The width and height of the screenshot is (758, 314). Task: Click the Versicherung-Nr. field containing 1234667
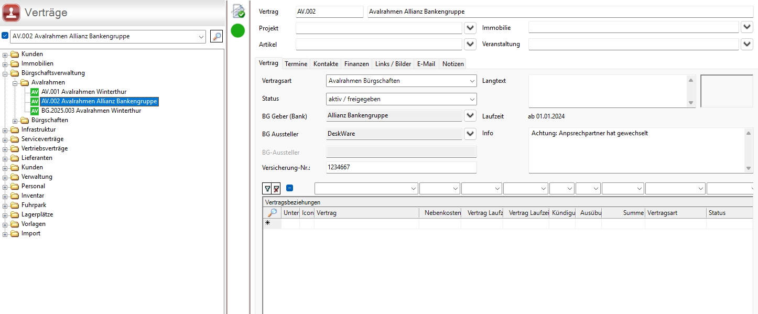point(401,167)
